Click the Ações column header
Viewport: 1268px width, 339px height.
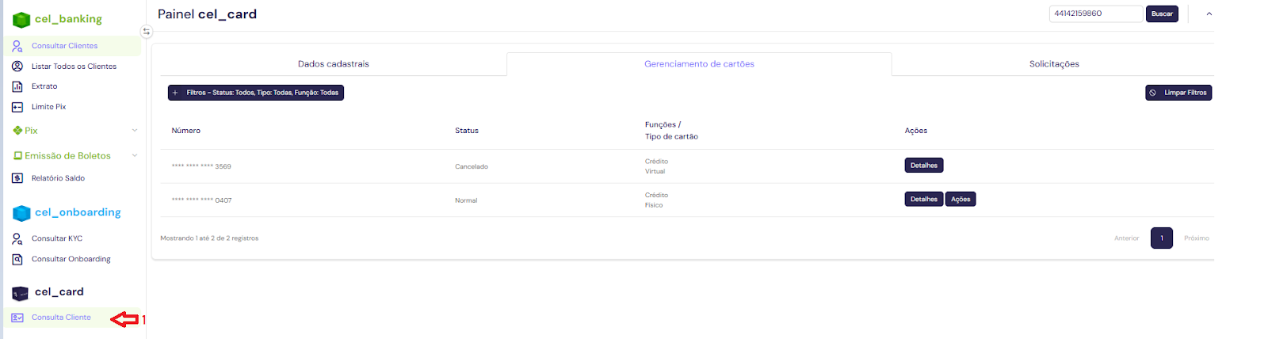(x=916, y=131)
